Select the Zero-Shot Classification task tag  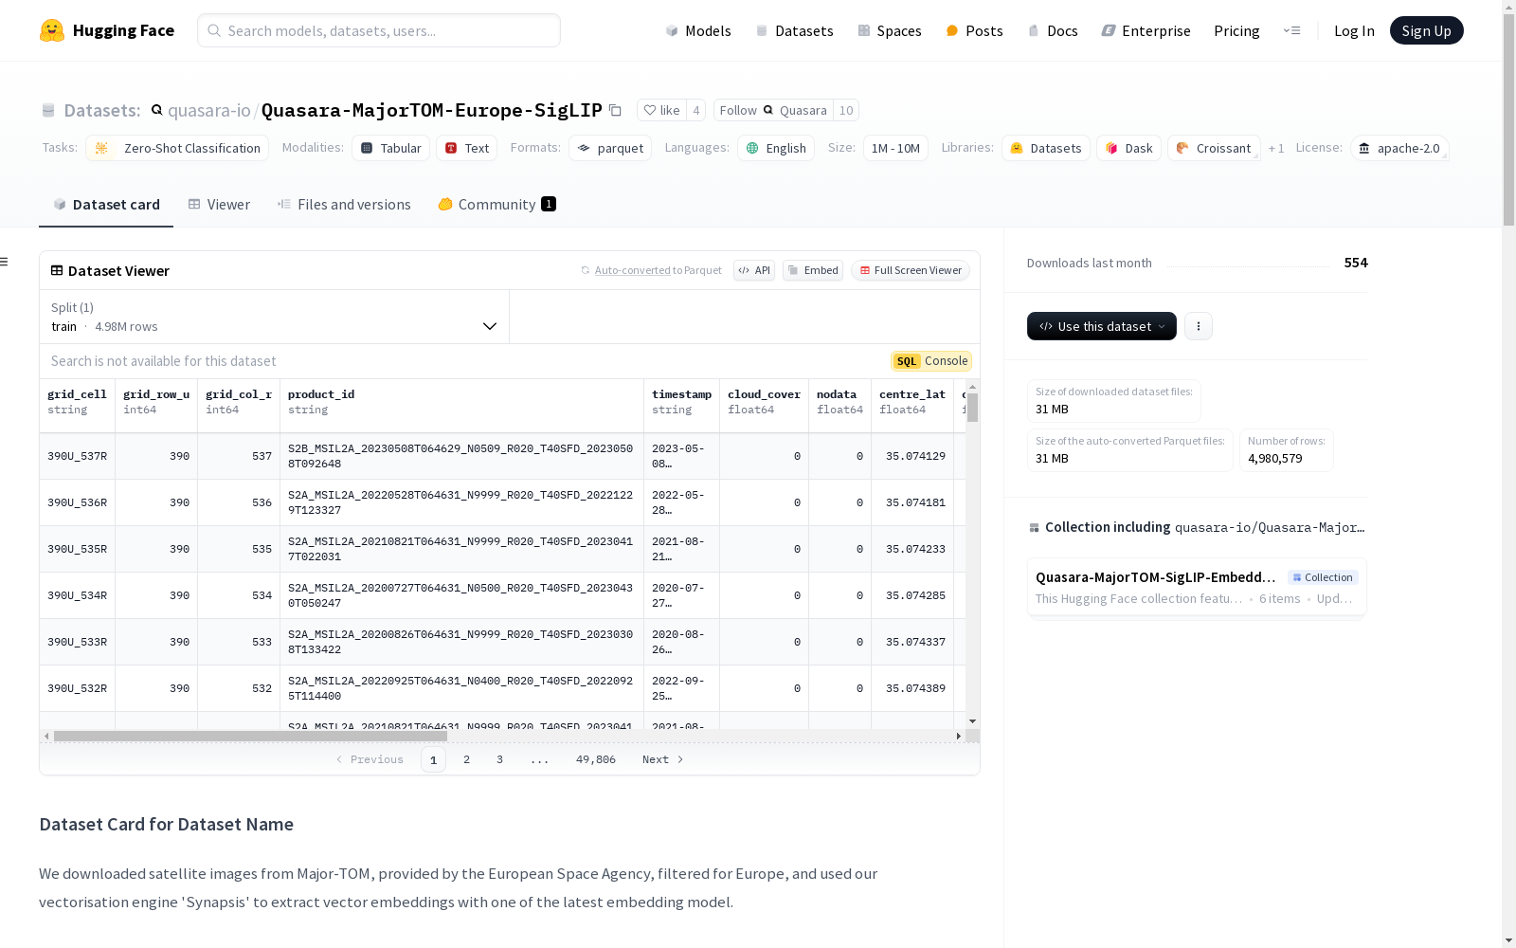[177, 148]
